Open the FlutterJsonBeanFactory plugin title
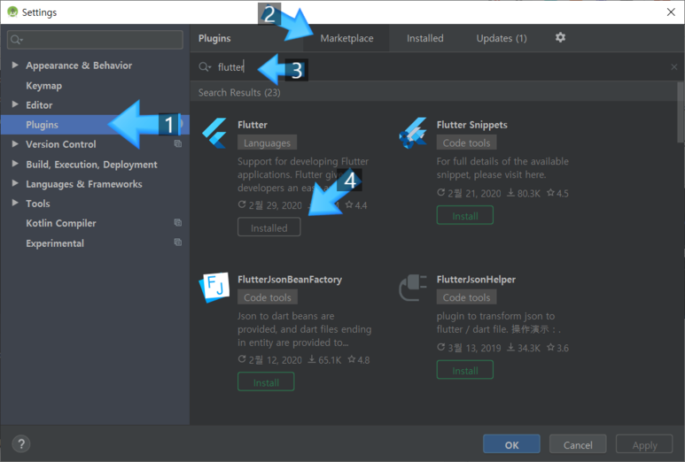The width and height of the screenshot is (685, 462). (x=290, y=279)
